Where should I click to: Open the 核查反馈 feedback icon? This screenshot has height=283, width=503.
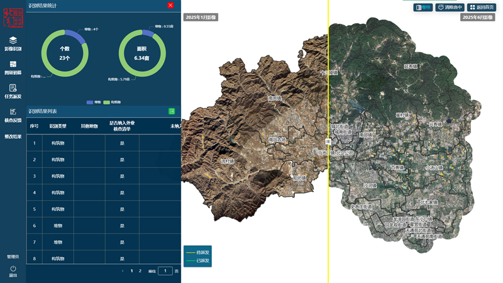[x=13, y=112]
